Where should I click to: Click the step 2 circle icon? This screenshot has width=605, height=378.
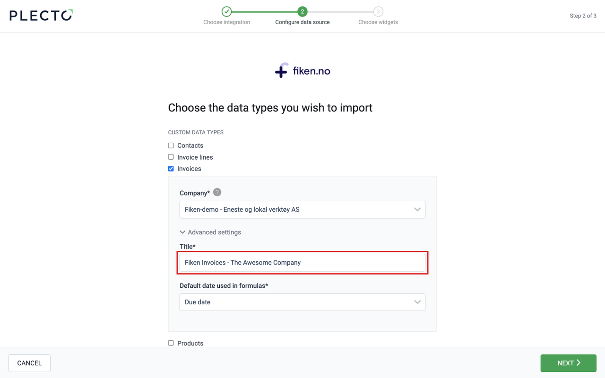[x=302, y=11]
